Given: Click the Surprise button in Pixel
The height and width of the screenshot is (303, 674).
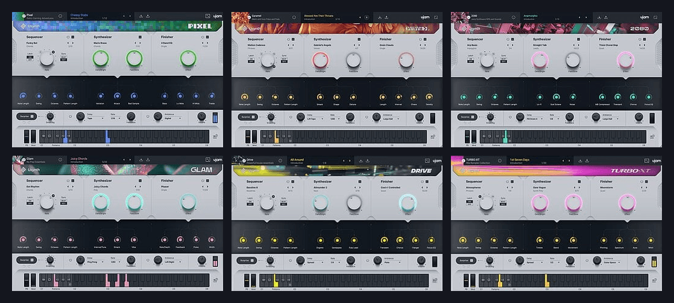Looking at the screenshot, I should click(27, 116).
